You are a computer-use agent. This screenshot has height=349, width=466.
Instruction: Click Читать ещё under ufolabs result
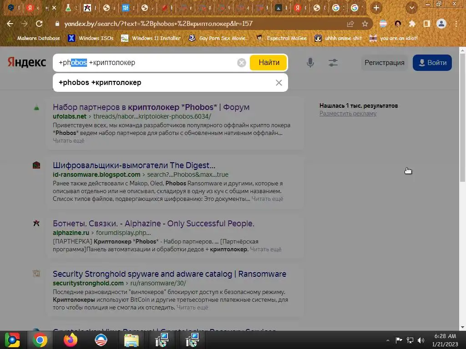click(69, 141)
